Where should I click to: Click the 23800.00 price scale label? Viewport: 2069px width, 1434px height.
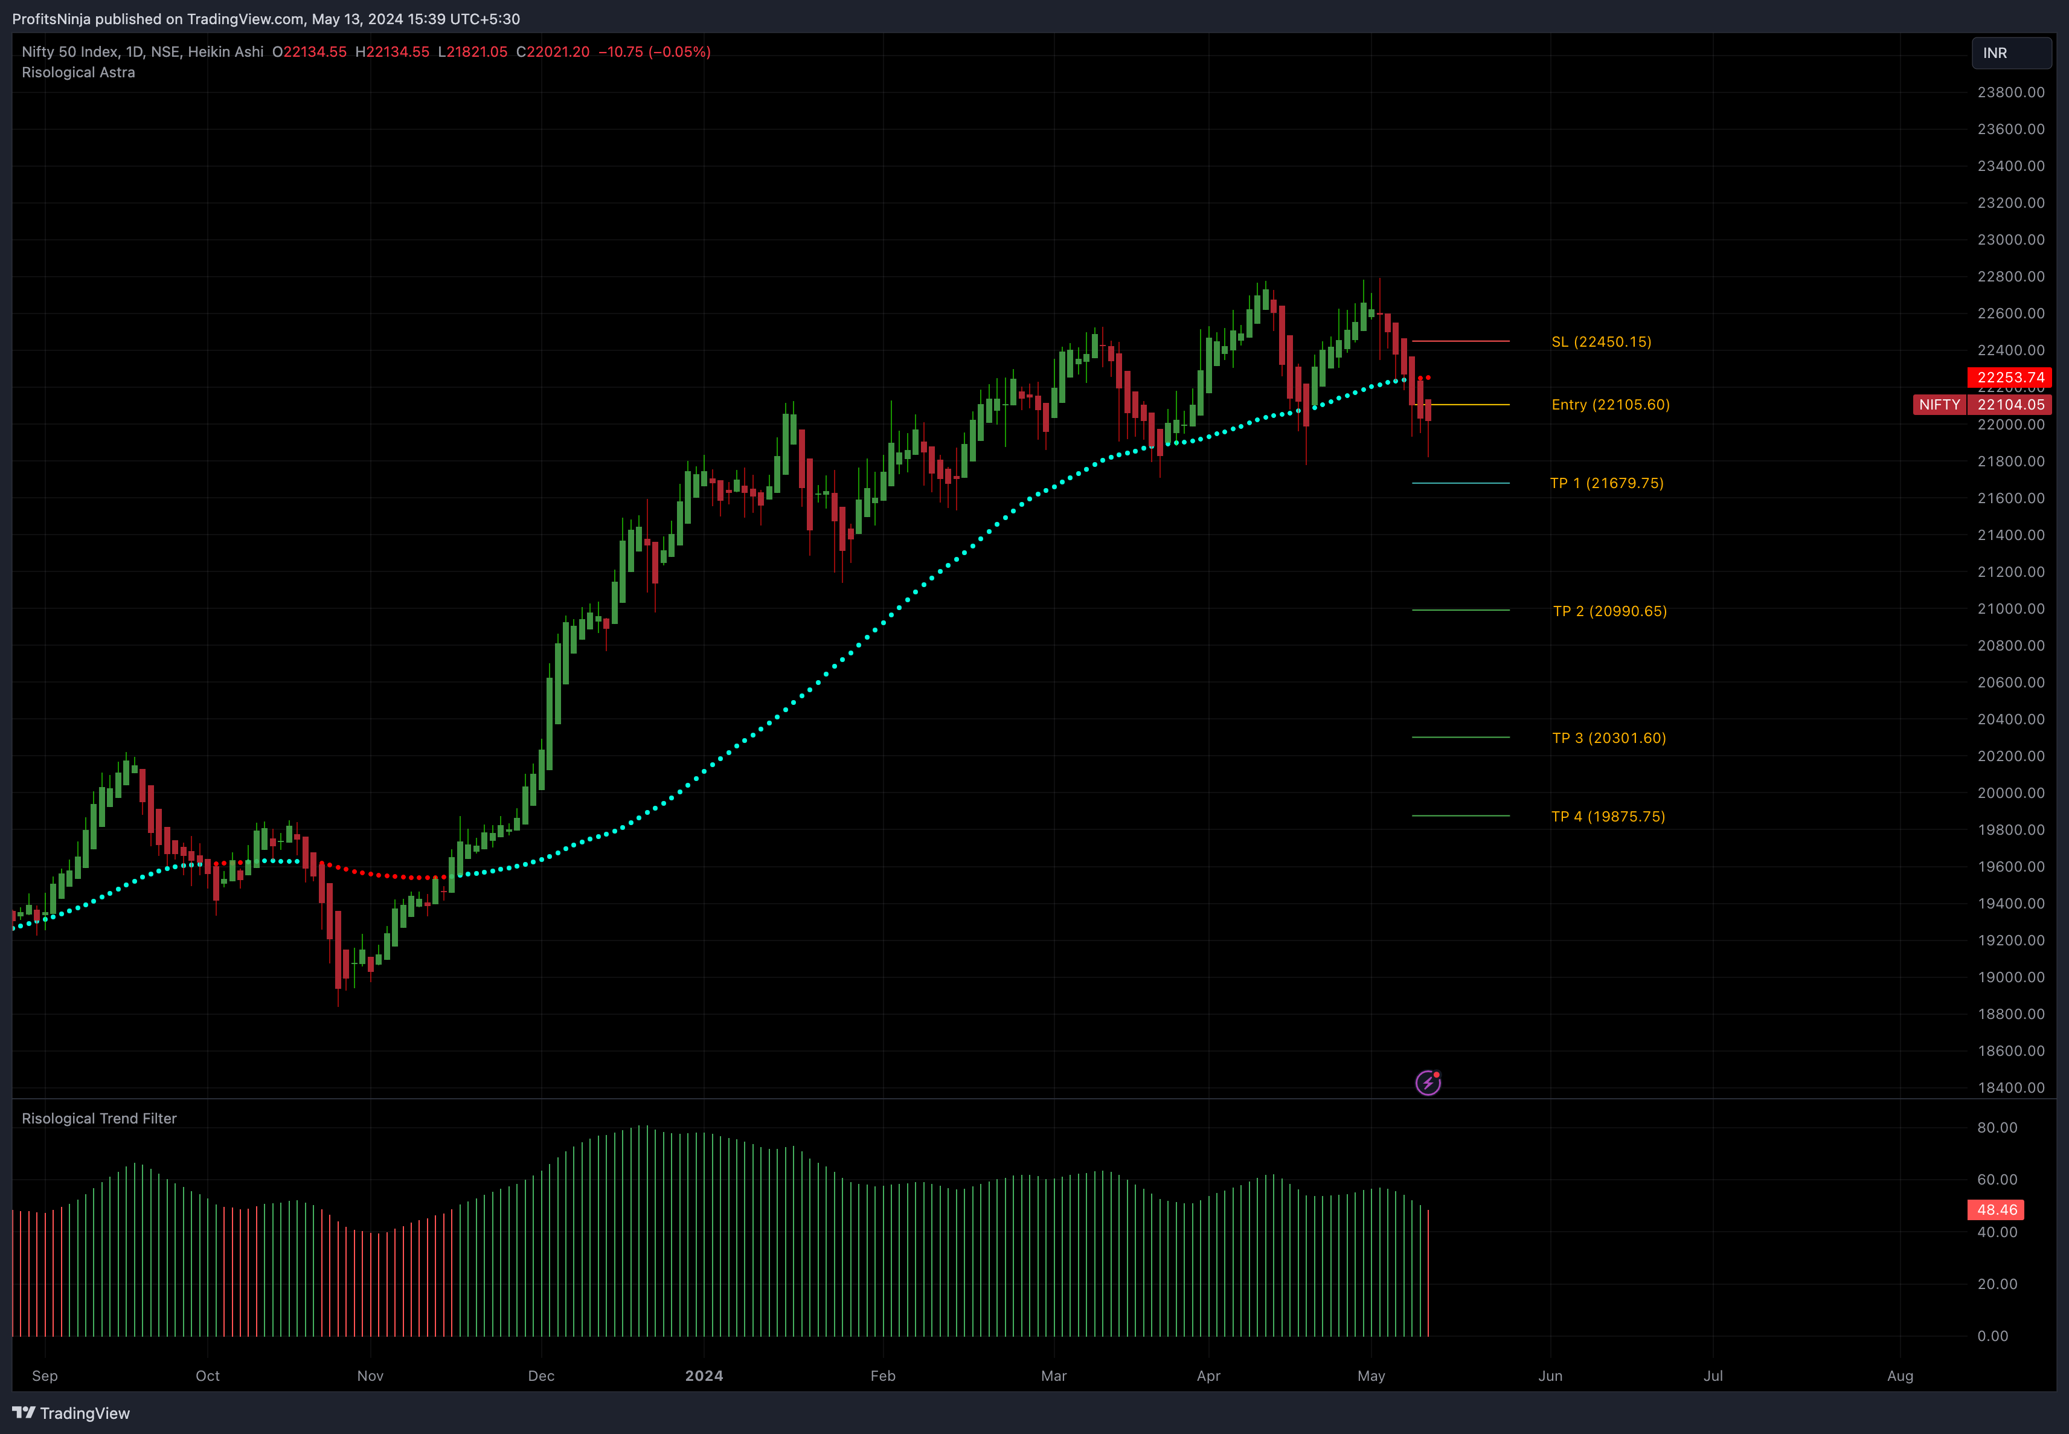[x=2010, y=92]
